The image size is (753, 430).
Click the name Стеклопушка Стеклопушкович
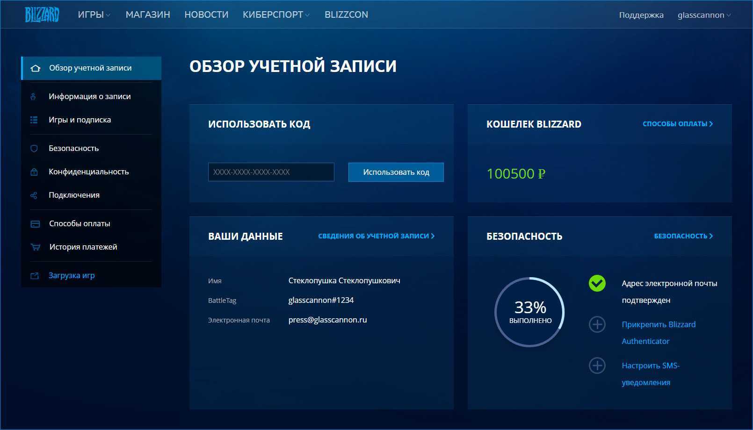pos(344,280)
